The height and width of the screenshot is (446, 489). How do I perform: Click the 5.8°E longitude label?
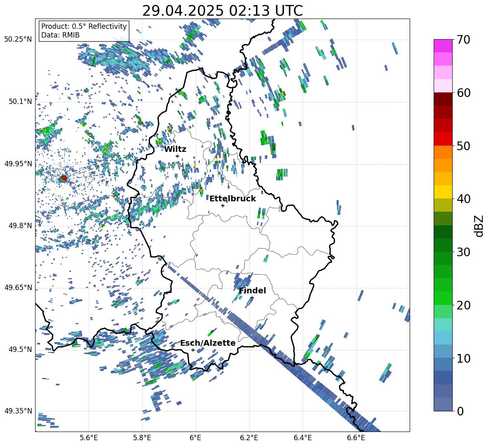(142, 438)
